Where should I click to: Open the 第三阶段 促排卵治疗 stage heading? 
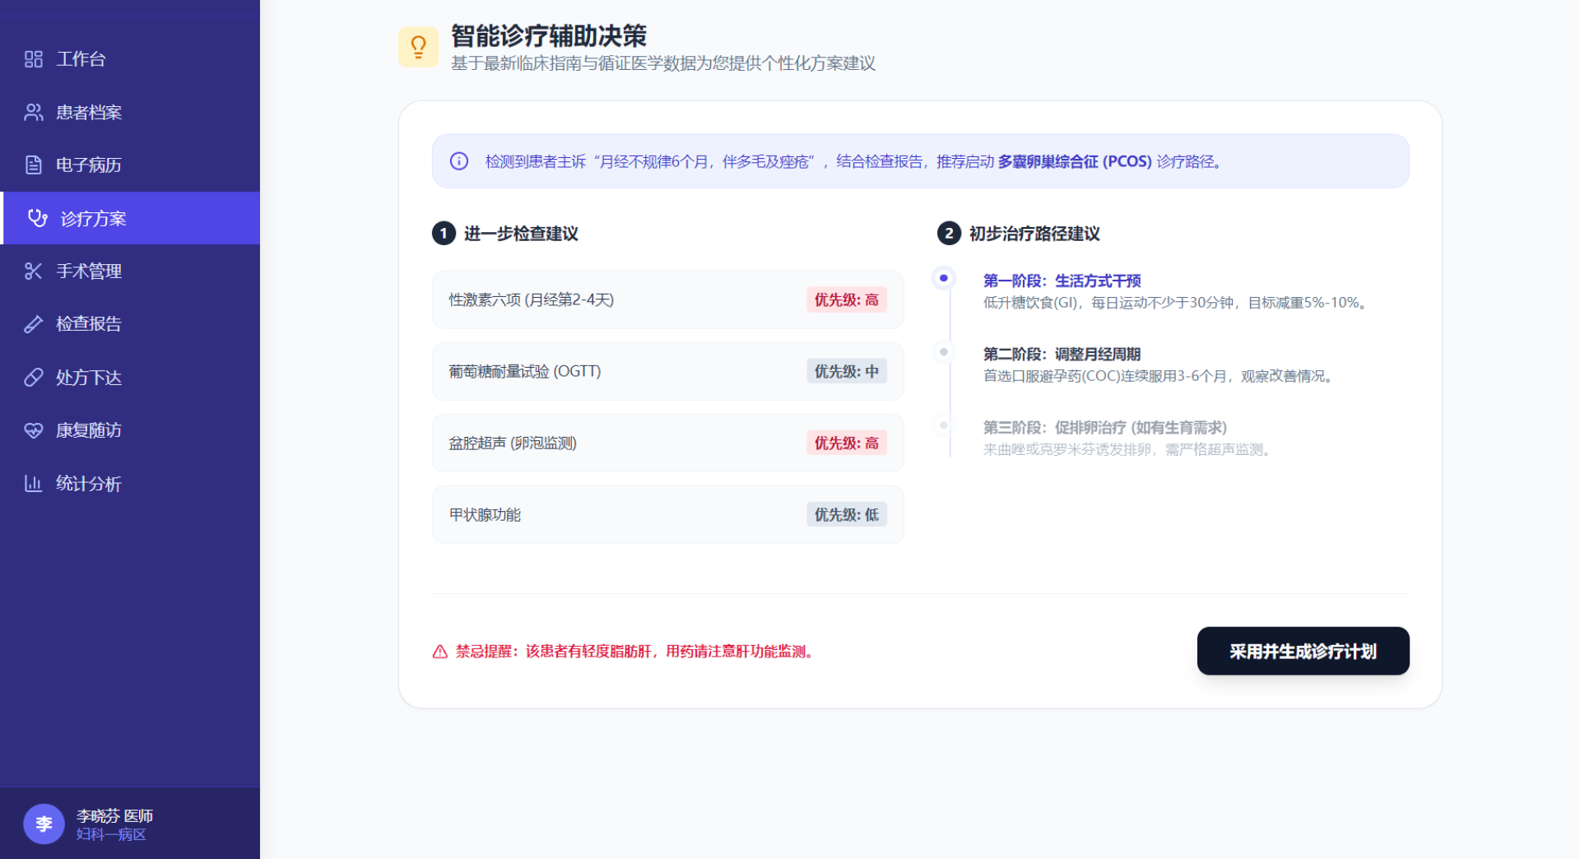tap(1104, 428)
